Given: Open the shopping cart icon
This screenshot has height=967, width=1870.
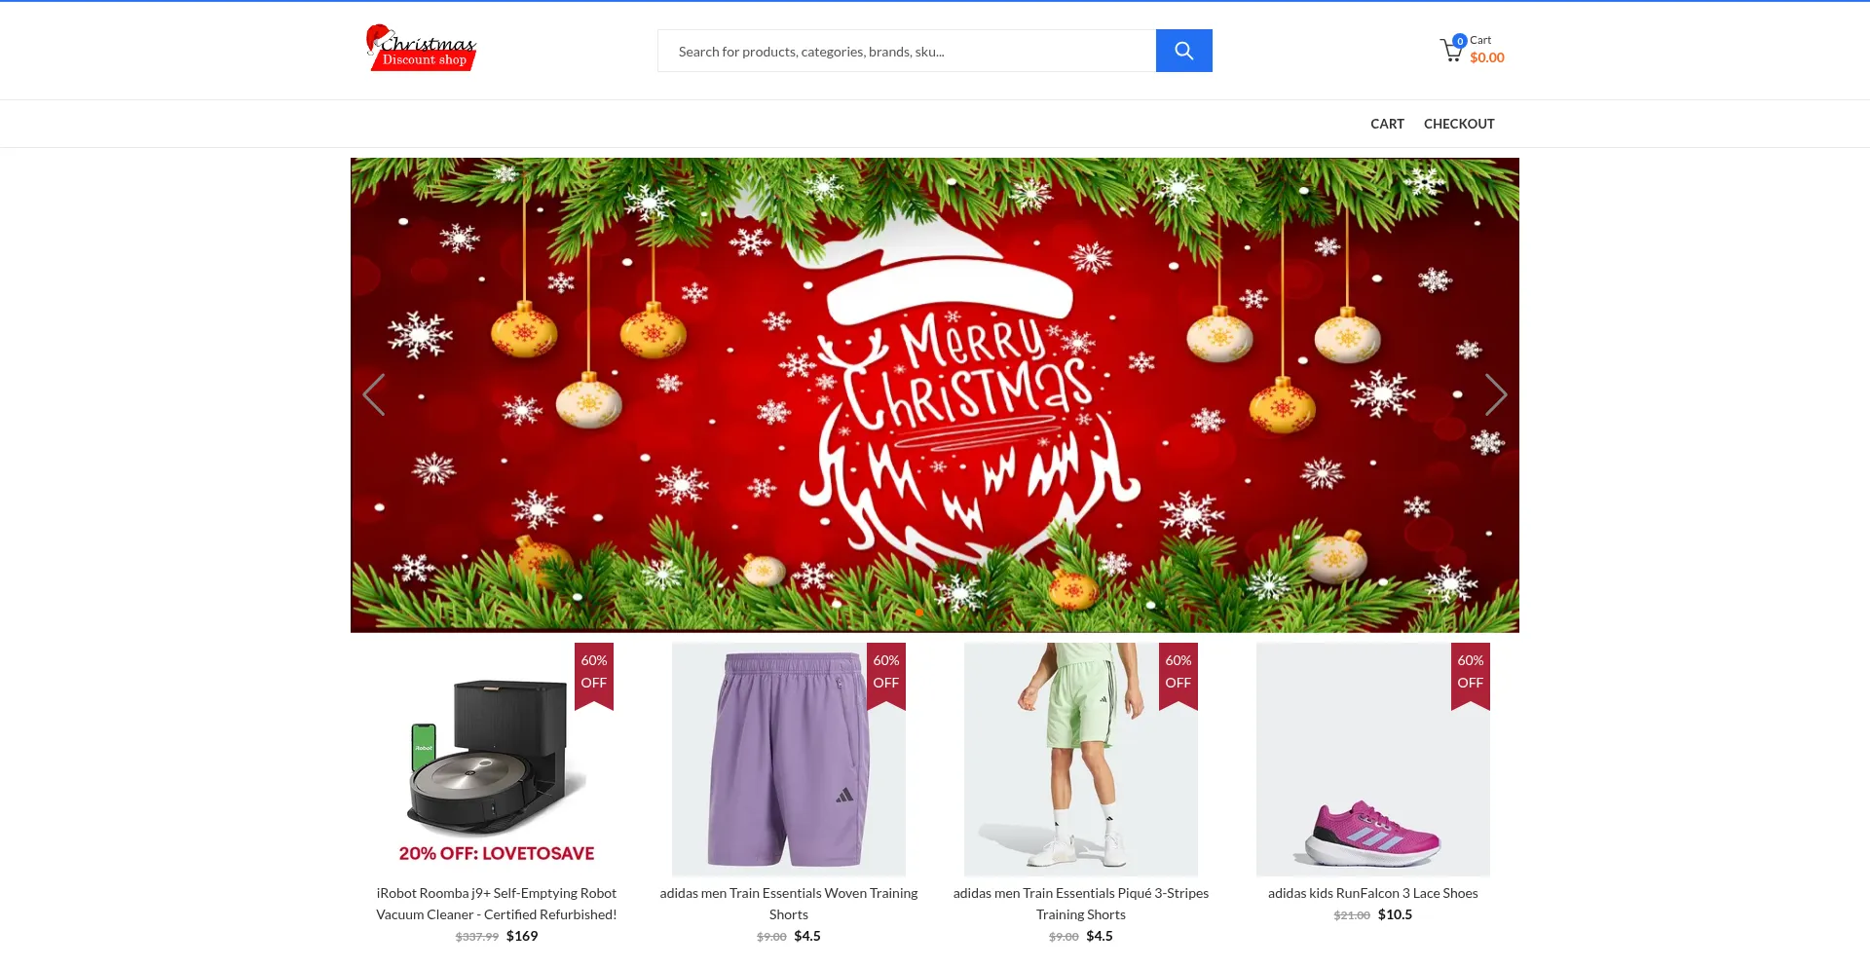Looking at the screenshot, I should click(x=1452, y=50).
